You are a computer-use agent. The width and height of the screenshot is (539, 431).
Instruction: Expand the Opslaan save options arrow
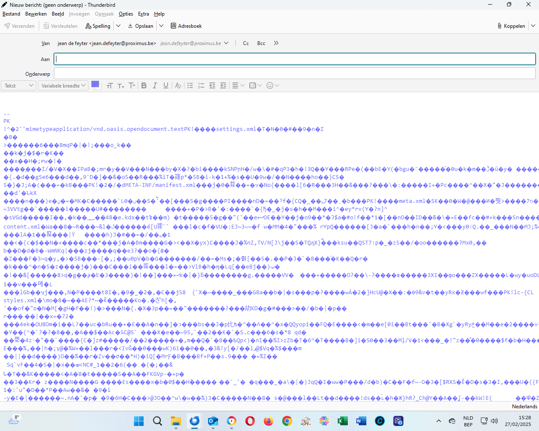[x=161, y=26]
